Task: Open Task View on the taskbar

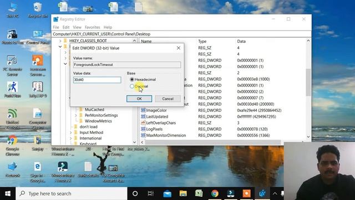Action: pos(150,193)
